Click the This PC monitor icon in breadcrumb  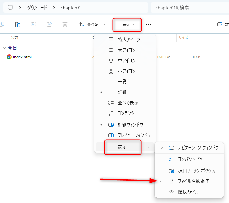point(10,7)
